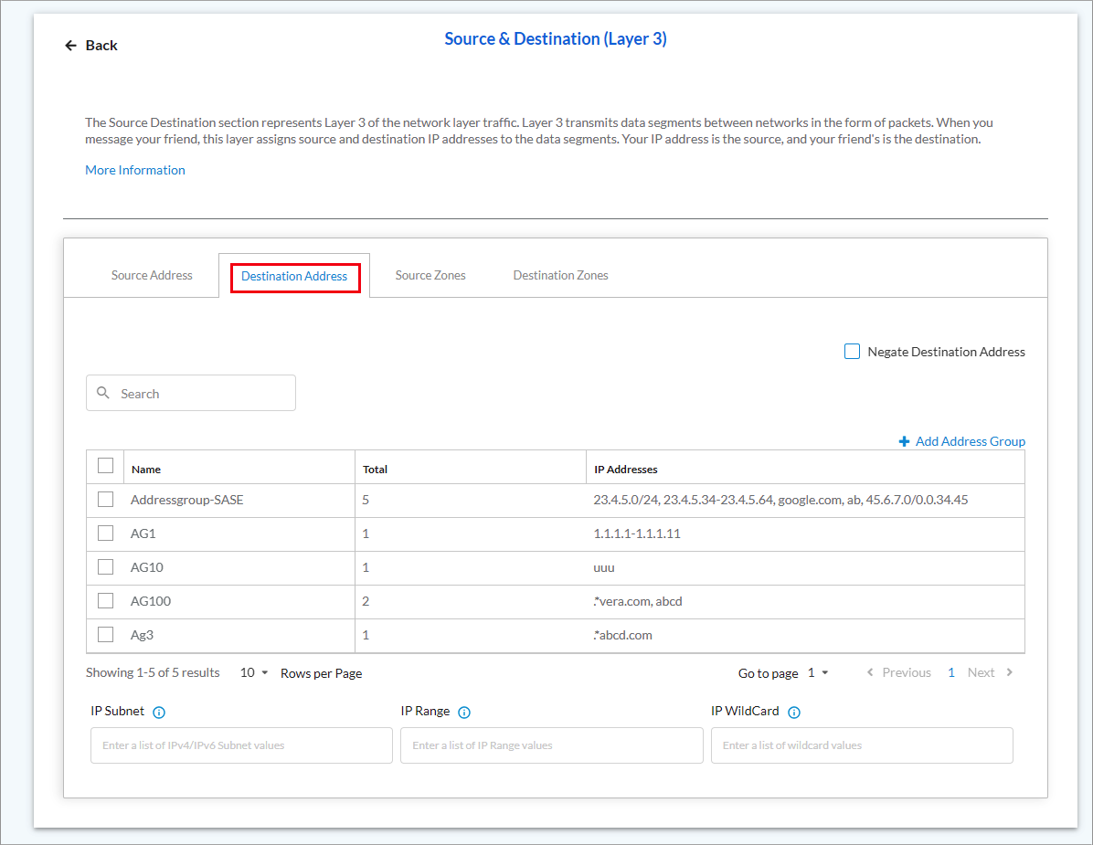The image size is (1093, 845).
Task: Click the IP Range info icon
Action: click(x=464, y=713)
